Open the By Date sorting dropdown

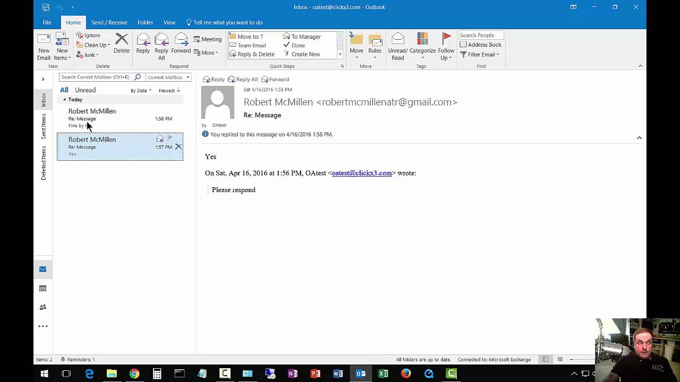coord(140,90)
